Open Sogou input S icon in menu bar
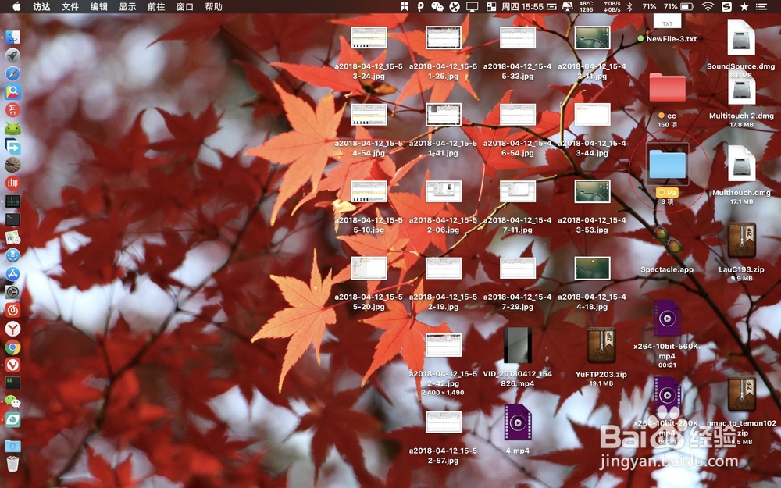This screenshot has width=781, height=488. pos(726,6)
